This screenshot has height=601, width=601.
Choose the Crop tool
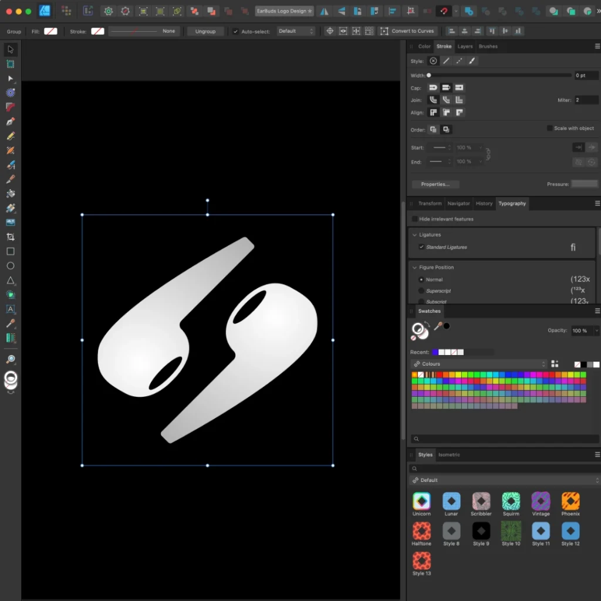point(10,237)
